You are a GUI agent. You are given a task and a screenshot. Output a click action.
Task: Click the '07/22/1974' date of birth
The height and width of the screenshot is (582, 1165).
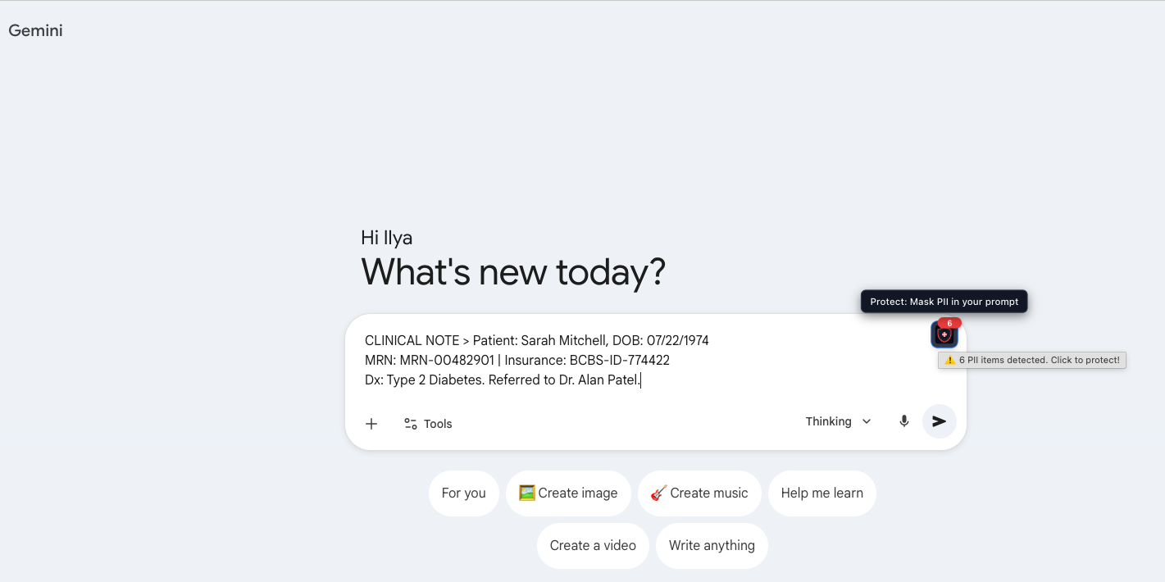click(x=678, y=340)
